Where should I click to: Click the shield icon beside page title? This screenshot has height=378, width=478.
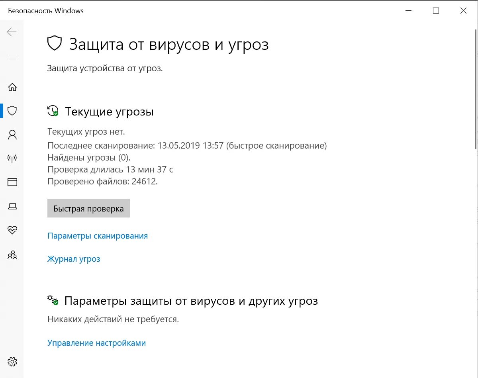tap(55, 43)
